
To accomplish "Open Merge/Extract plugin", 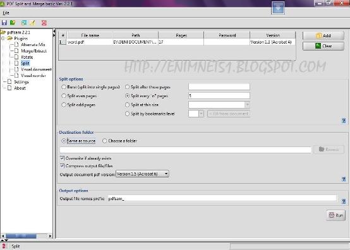I will pos(33,51).
